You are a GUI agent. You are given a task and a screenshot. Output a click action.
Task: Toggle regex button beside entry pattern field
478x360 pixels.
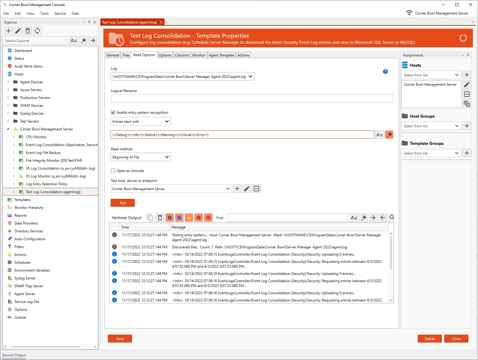389,135
